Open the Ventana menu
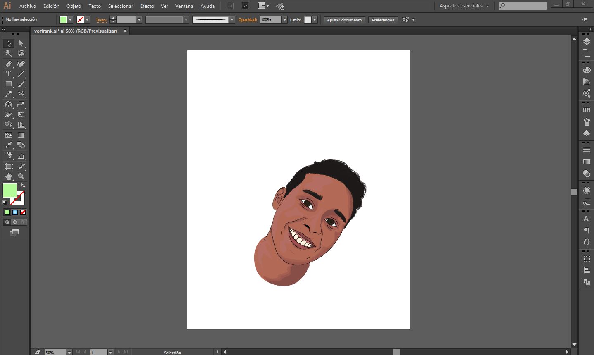Screen dimensions: 594x355 (184, 6)
